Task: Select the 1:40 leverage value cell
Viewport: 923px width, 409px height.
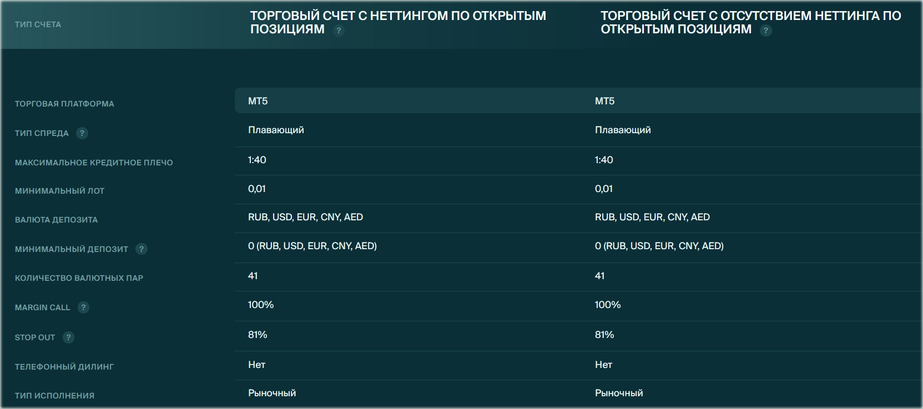Action: point(256,160)
